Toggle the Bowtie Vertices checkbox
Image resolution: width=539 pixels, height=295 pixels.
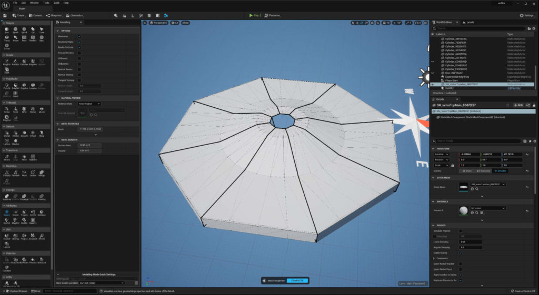click(x=79, y=47)
